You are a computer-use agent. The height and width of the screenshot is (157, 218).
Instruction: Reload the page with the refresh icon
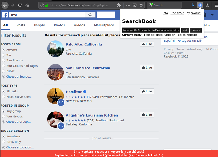20,5
